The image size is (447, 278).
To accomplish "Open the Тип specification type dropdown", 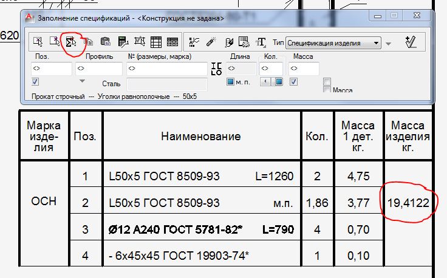I will pyautogui.click(x=333, y=43).
